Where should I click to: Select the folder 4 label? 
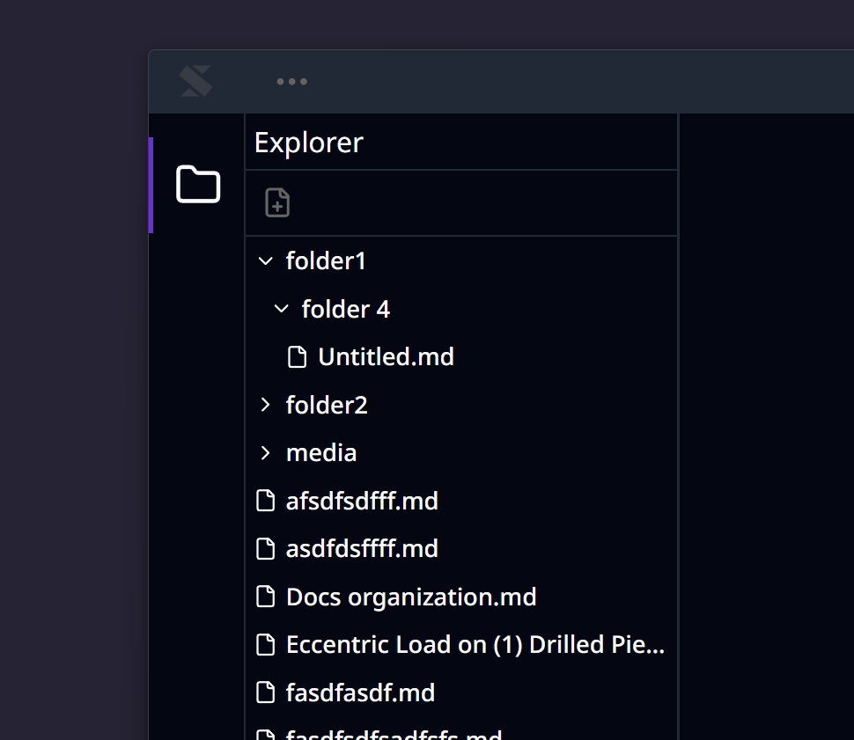pos(346,309)
